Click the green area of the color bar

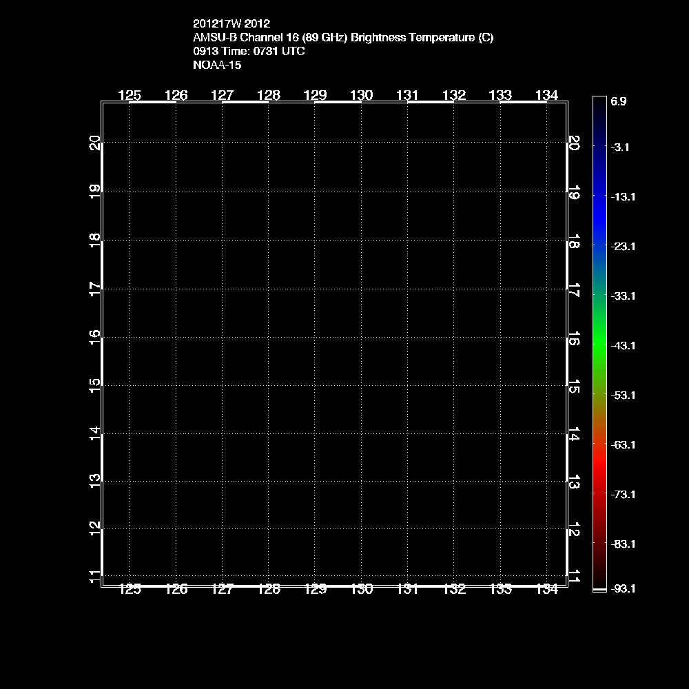(x=599, y=342)
